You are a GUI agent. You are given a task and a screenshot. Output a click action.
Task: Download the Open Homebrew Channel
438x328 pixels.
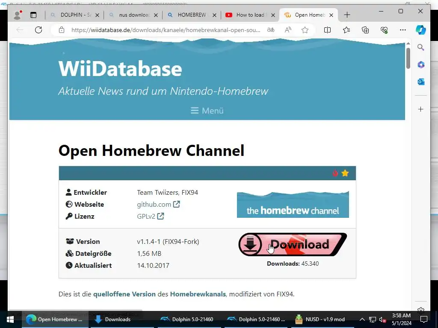click(293, 244)
